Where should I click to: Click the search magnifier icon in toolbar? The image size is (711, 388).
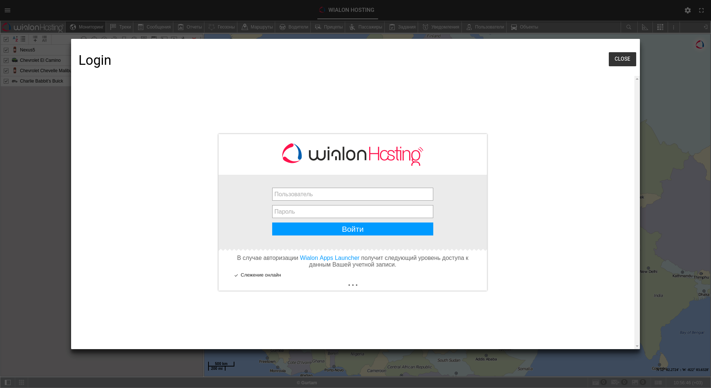click(x=629, y=27)
